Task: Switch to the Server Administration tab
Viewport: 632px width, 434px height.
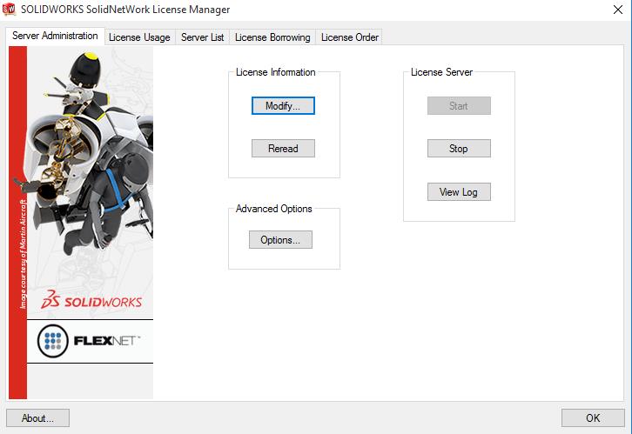Action: [x=55, y=37]
